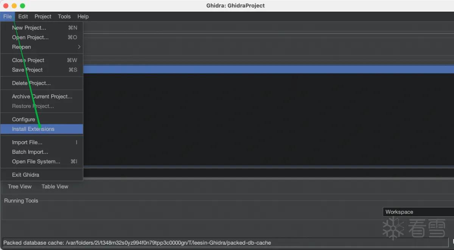Screen dimensions: 454x250
Task: Minimize the window using yellow button
Action: (14, 6)
